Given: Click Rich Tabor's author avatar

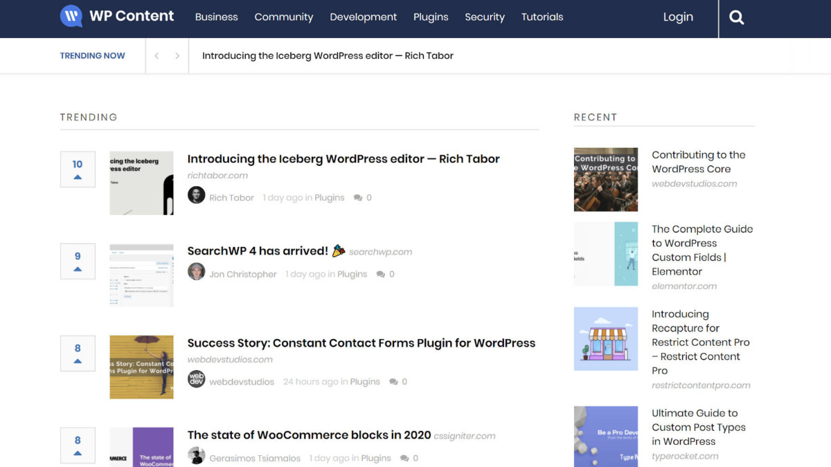Looking at the screenshot, I should pyautogui.click(x=197, y=195).
